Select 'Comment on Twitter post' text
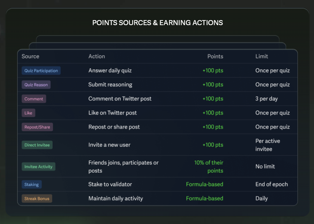The width and height of the screenshot is (314, 224). click(120, 99)
